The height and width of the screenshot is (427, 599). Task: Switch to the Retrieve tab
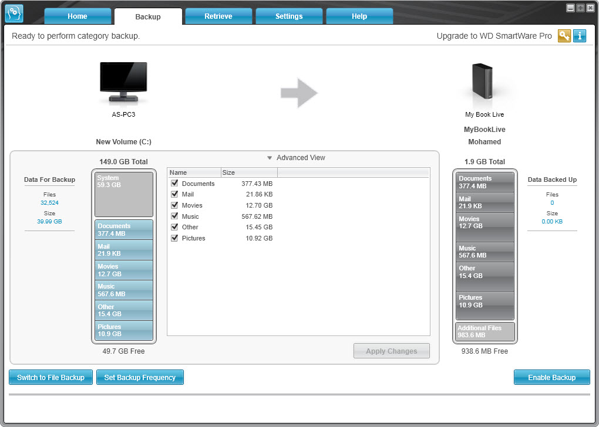point(218,16)
